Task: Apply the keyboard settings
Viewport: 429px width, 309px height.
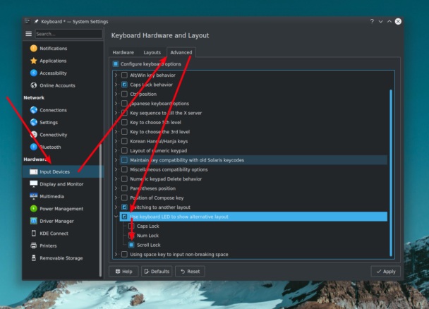Action: tap(386, 272)
